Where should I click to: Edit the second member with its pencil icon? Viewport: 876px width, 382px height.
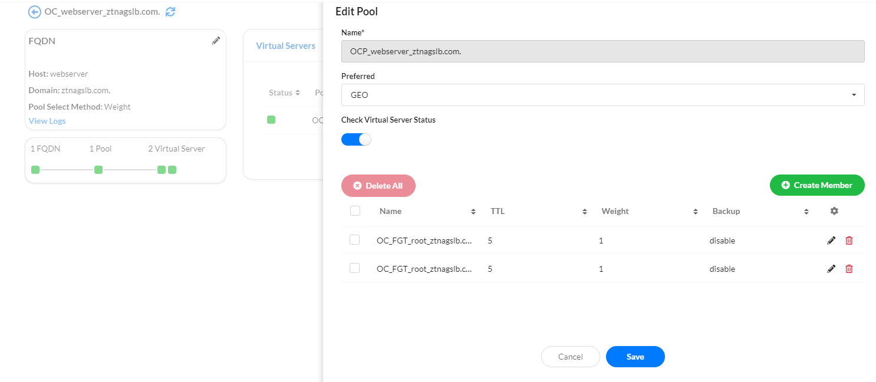coord(831,268)
